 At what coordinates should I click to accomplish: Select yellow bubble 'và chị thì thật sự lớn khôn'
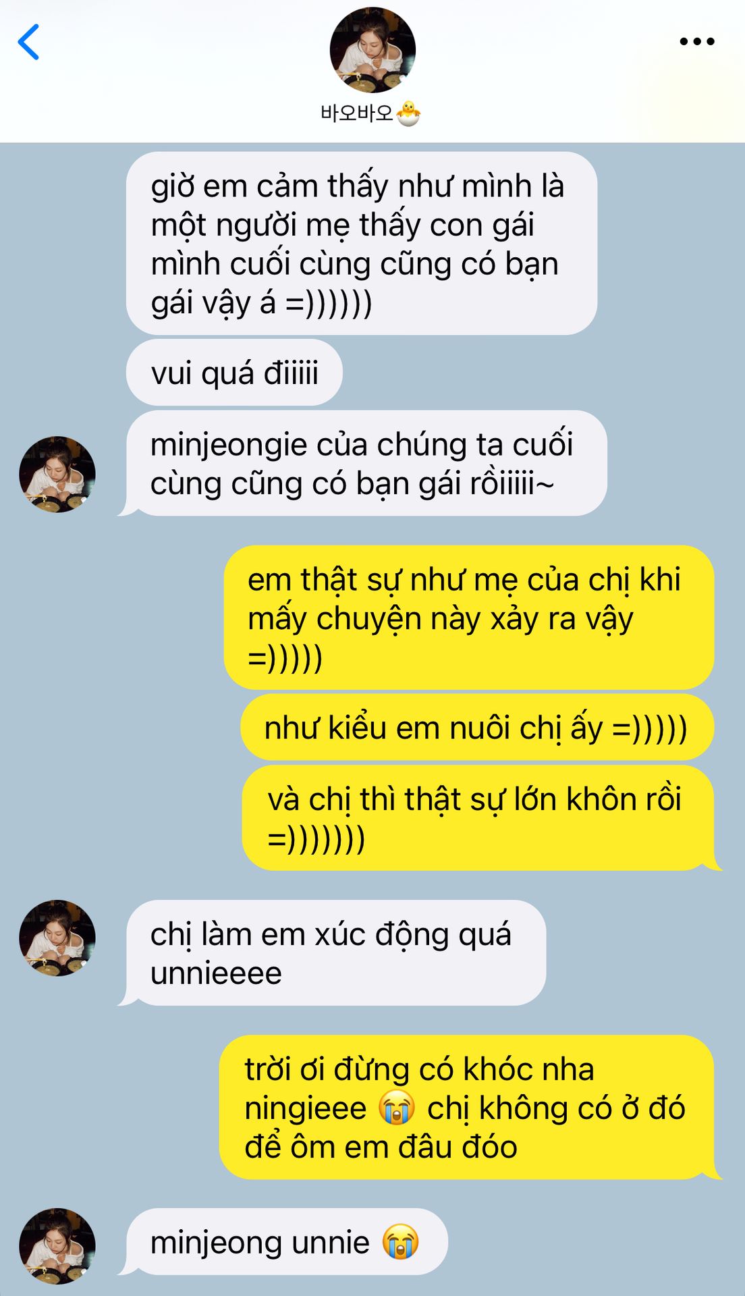click(481, 818)
